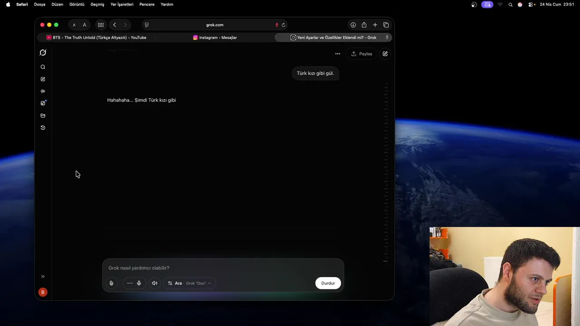The height and width of the screenshot is (326, 580).
Task: Open Control Center in menu bar
Action: pos(532,5)
